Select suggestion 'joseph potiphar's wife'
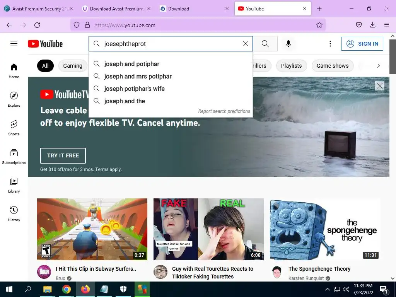Screen dimensions: 396x297 pyautogui.click(x=171, y=89)
